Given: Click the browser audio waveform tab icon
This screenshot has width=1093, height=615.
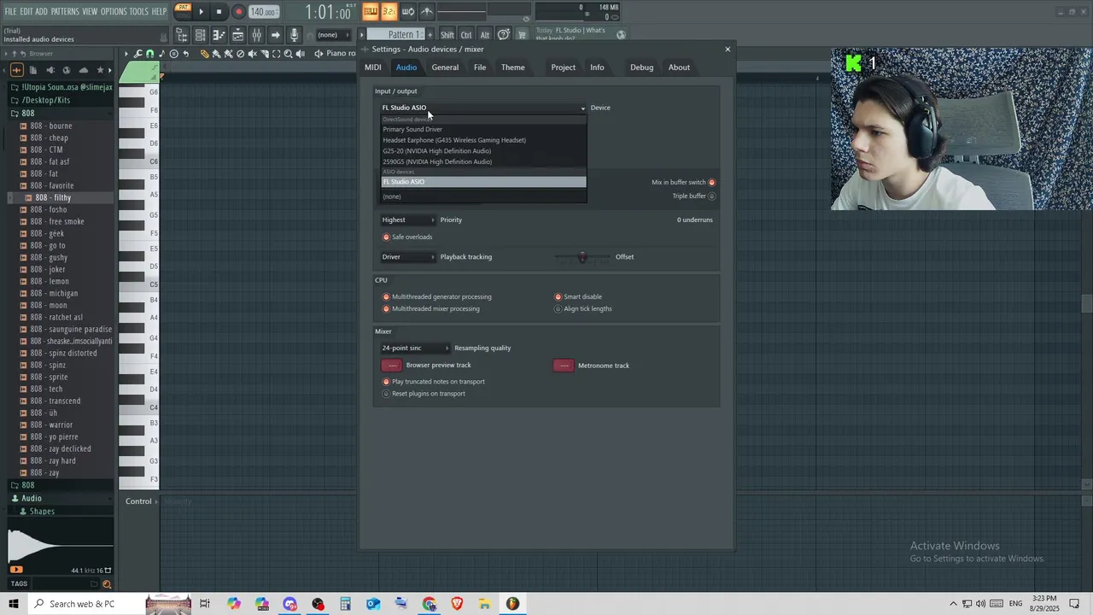Looking at the screenshot, I should click(16, 70).
